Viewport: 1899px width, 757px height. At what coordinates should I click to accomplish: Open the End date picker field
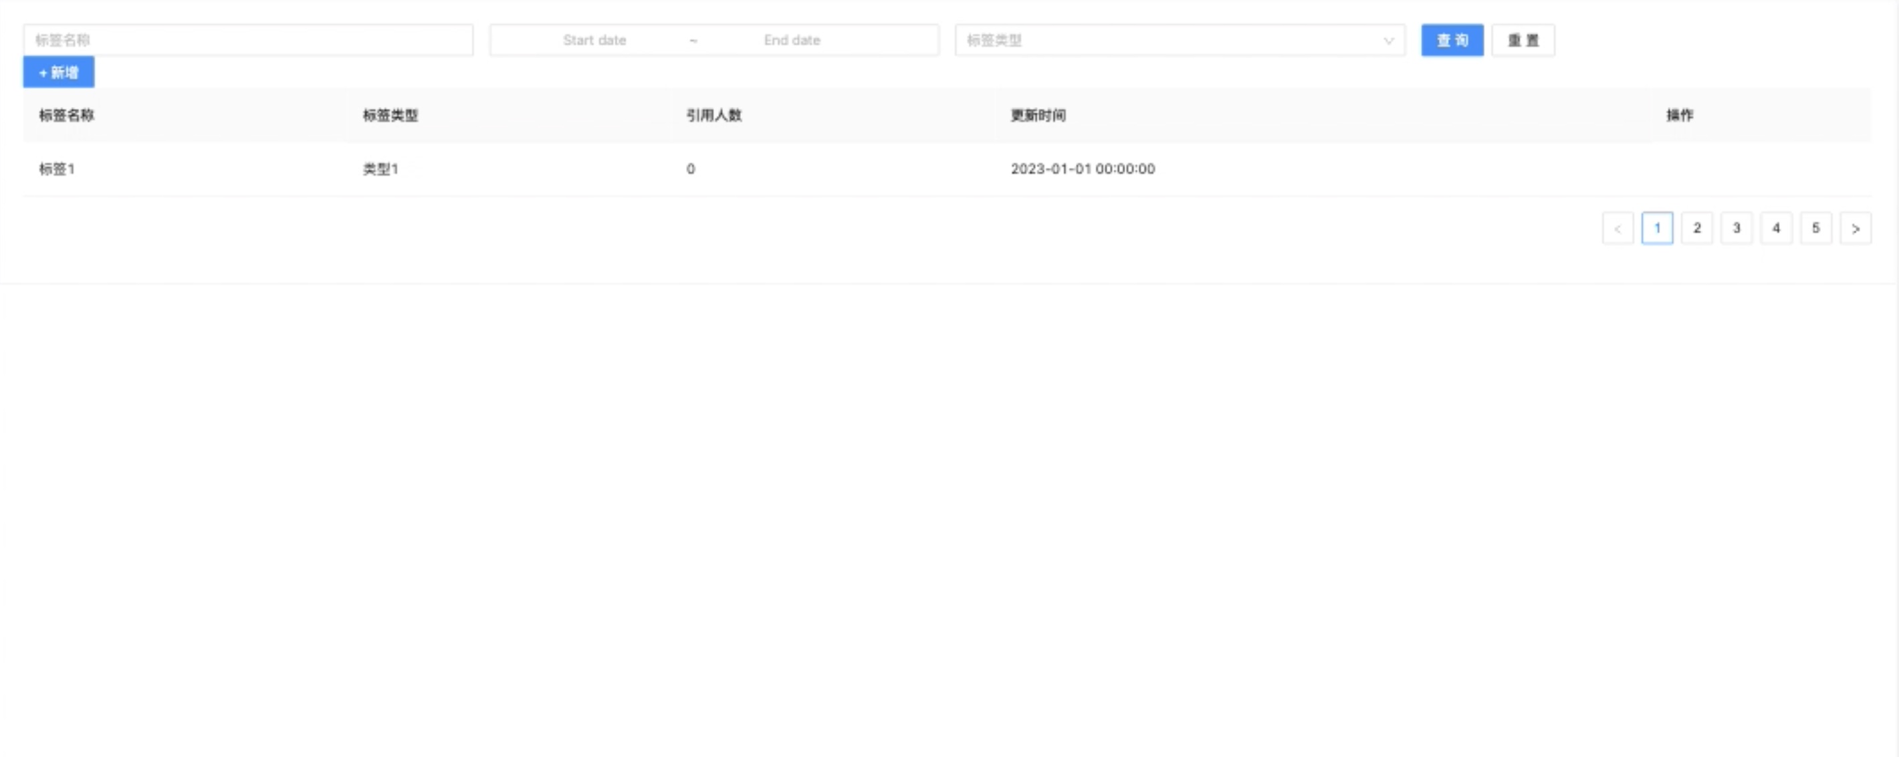click(792, 40)
